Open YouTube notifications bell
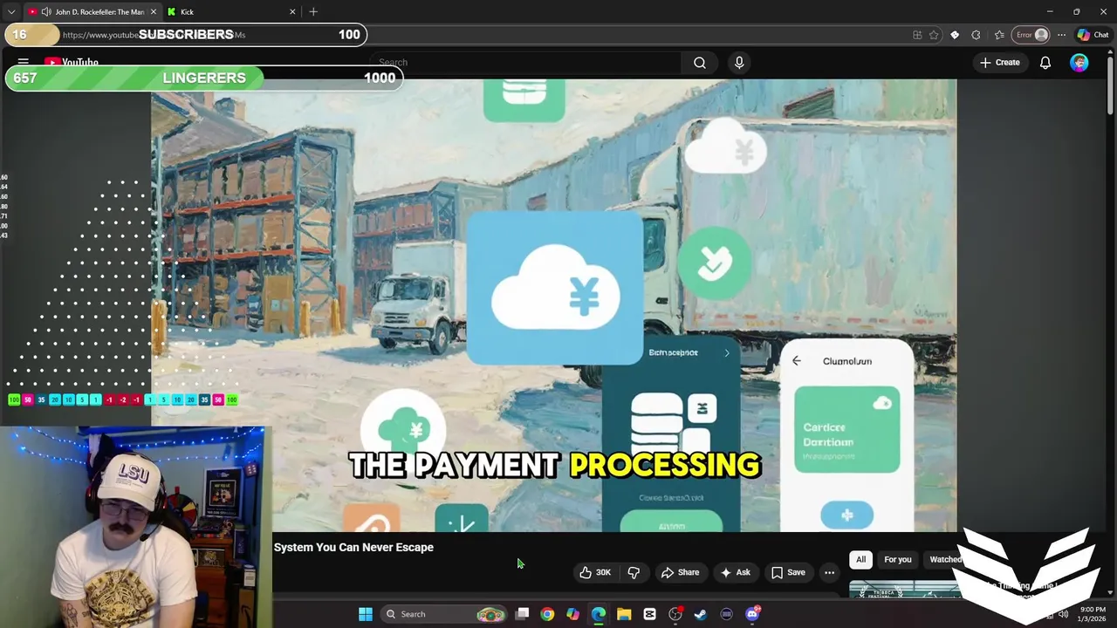Viewport: 1117px width, 628px height. (x=1045, y=63)
